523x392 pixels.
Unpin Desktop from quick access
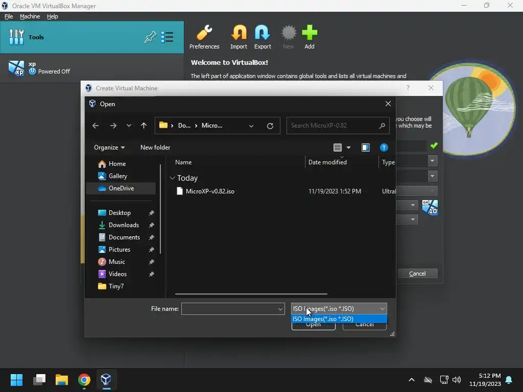(151, 213)
